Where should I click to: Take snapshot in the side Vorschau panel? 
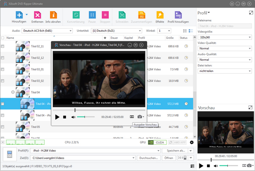249,165
